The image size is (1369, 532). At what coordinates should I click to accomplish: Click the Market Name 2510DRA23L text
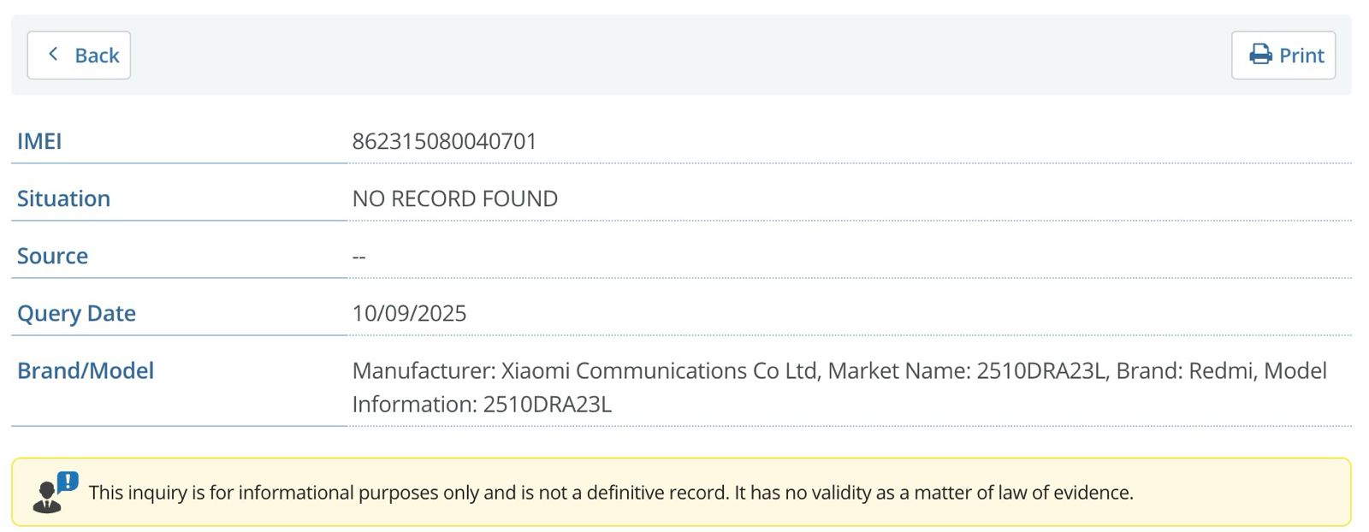tap(967, 370)
